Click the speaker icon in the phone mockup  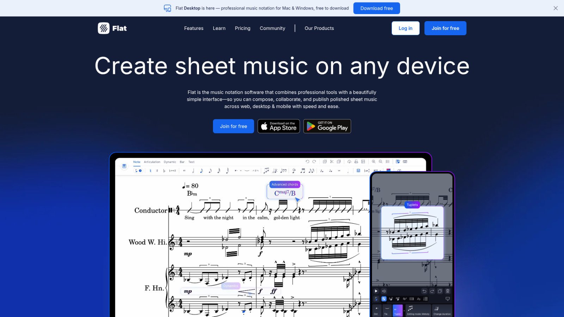[384, 291]
